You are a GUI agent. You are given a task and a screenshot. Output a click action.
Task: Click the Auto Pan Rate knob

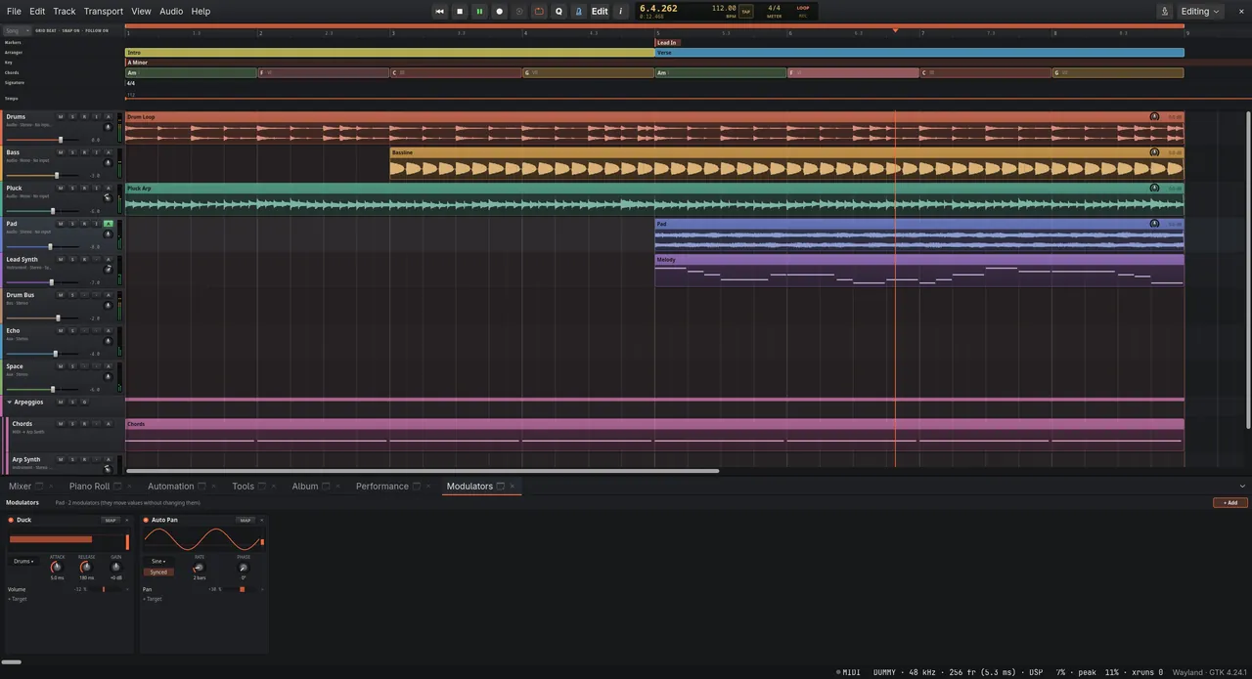click(x=200, y=567)
